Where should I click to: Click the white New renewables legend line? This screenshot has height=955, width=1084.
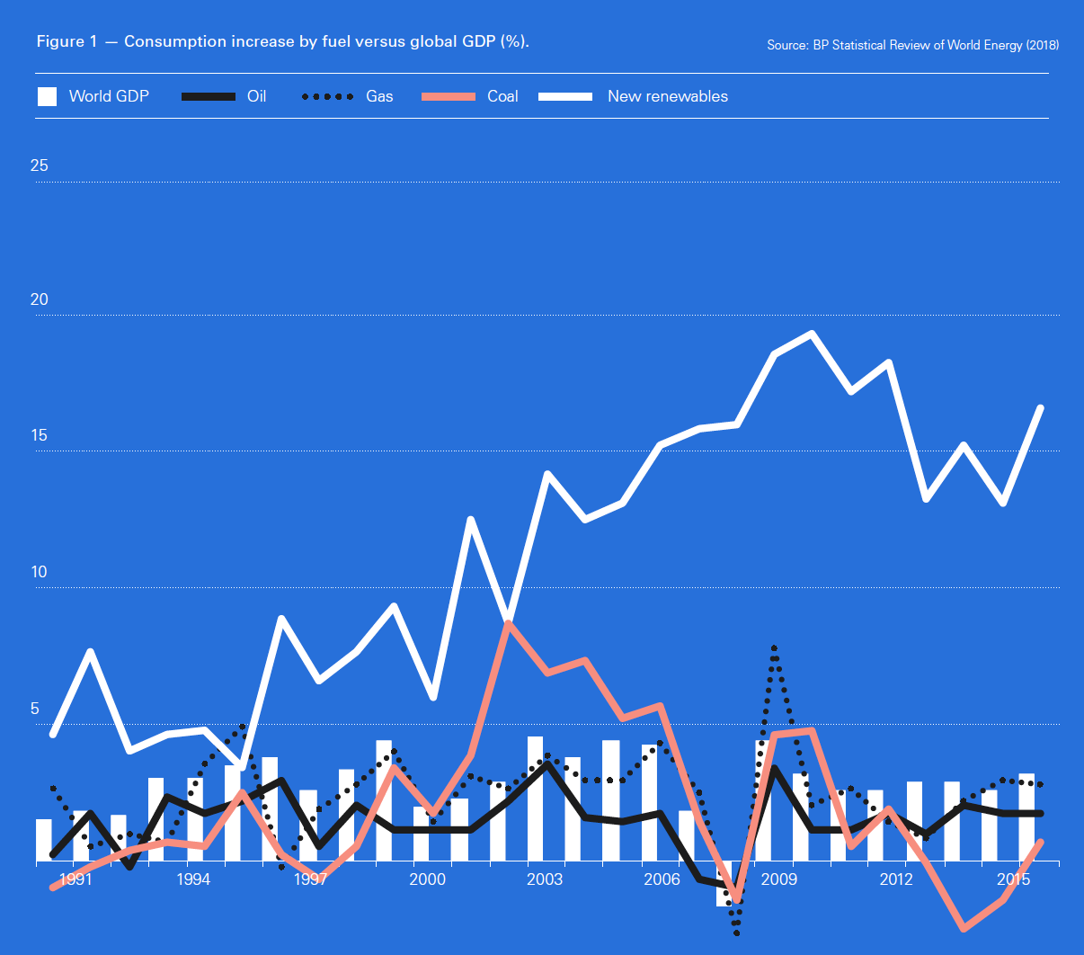pyautogui.click(x=565, y=96)
